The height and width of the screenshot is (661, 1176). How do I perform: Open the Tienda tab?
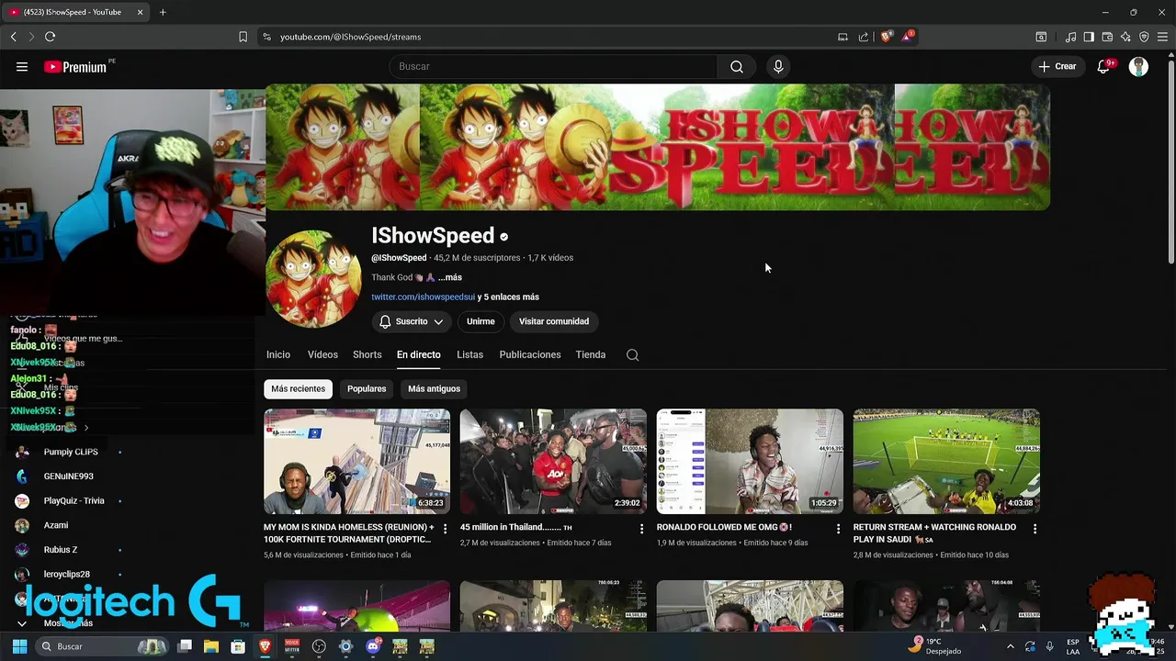591,354
